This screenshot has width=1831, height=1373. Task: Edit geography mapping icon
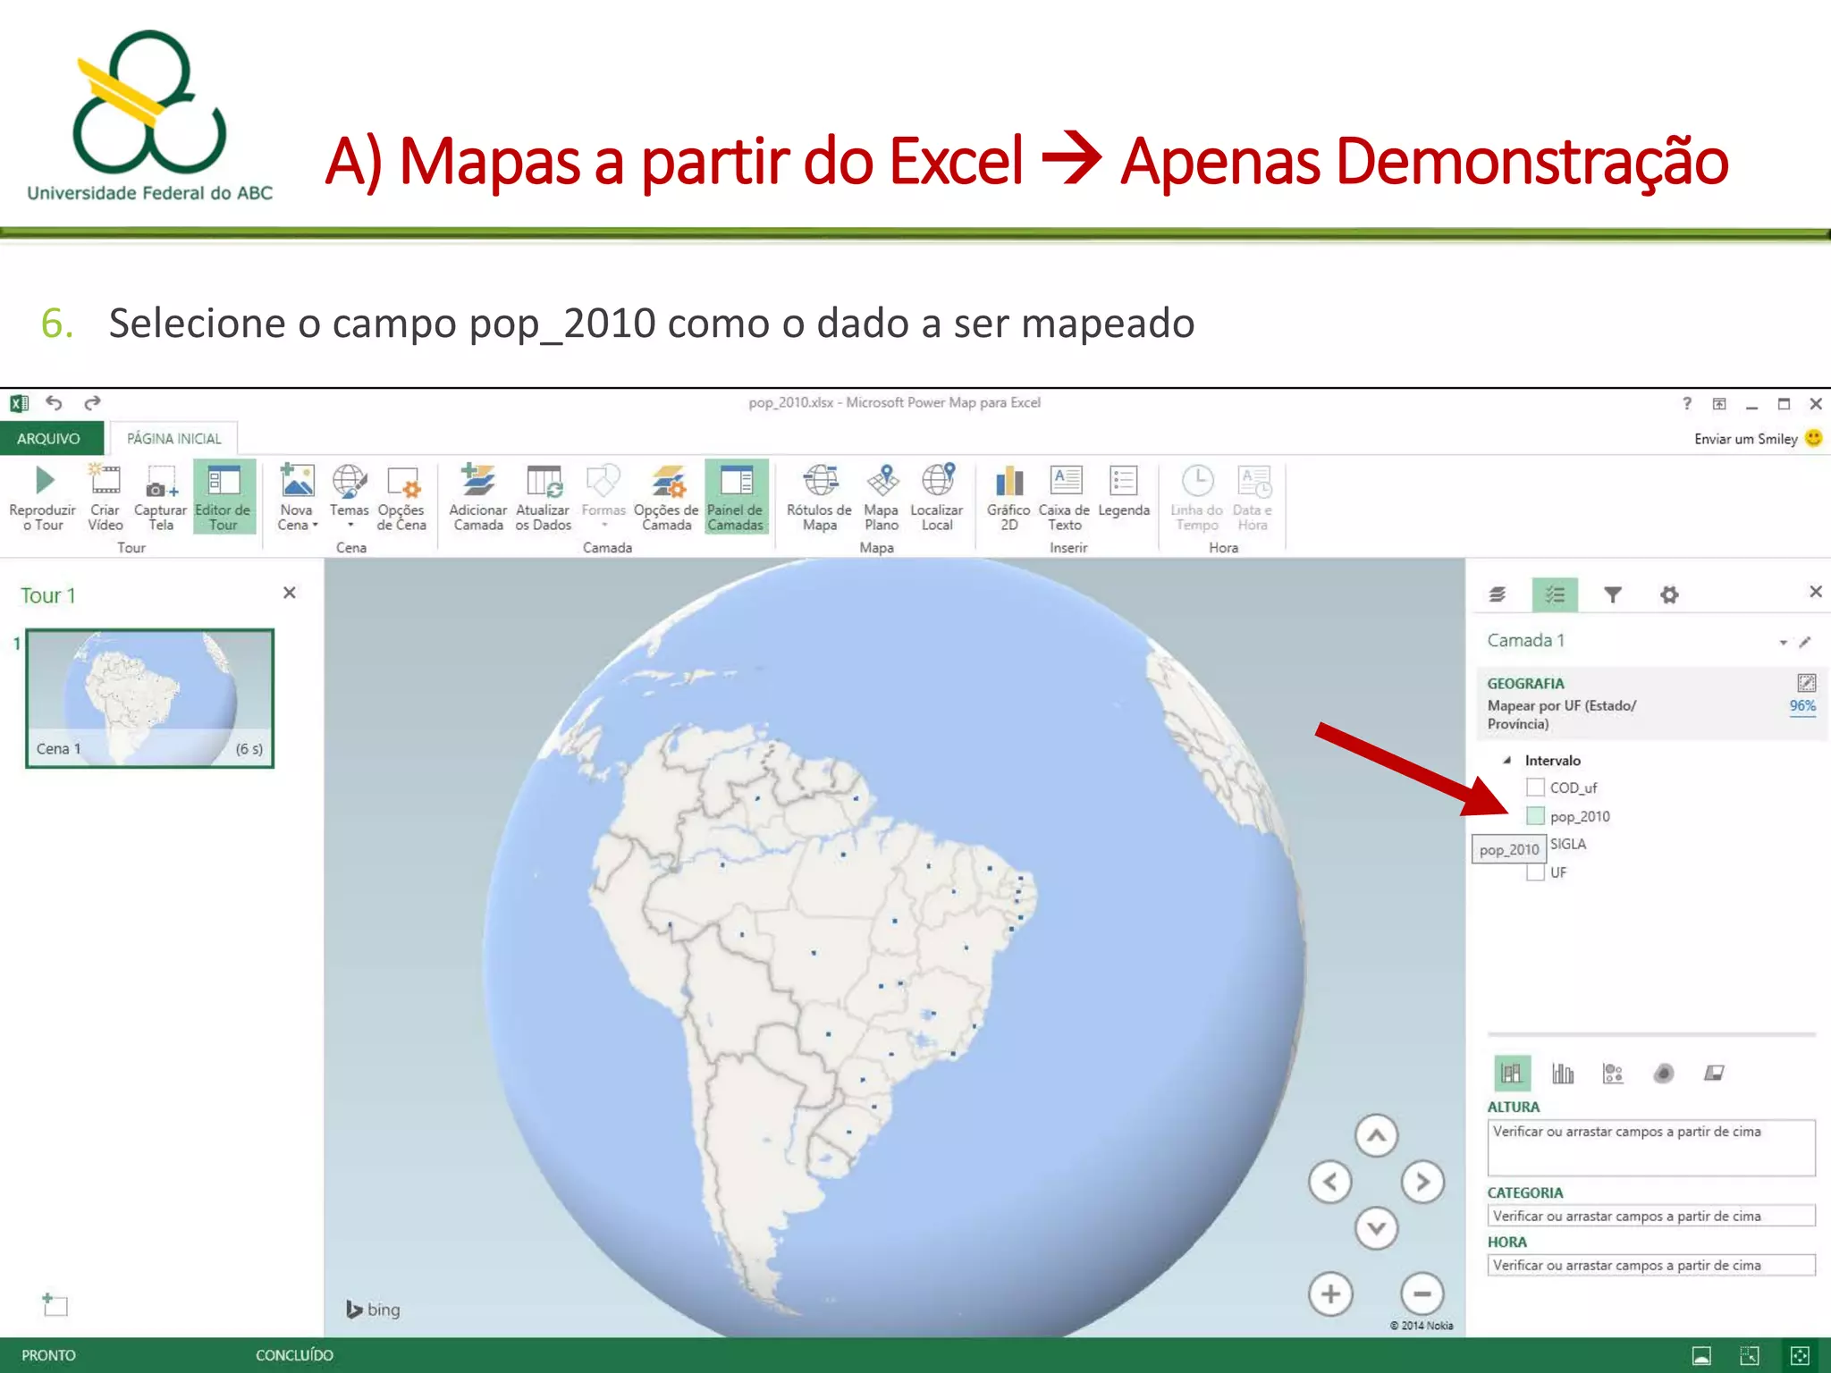tap(1806, 683)
